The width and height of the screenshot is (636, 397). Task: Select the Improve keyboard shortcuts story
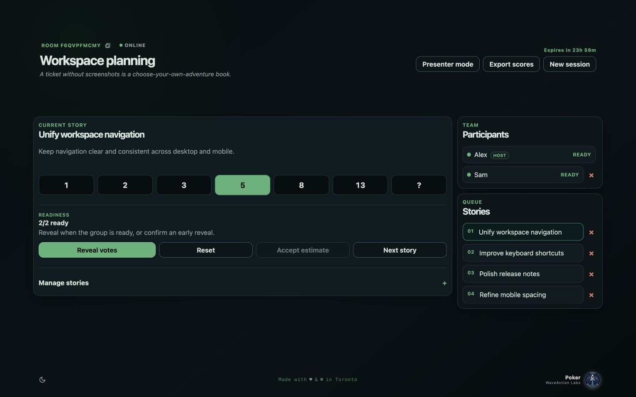523,253
